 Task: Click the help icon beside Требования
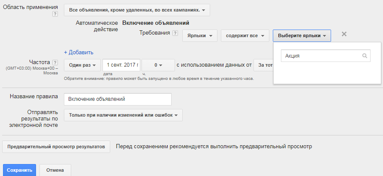pos(175,33)
